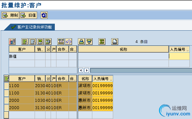Click the refresh icon in the application toolbar

pos(44,15)
